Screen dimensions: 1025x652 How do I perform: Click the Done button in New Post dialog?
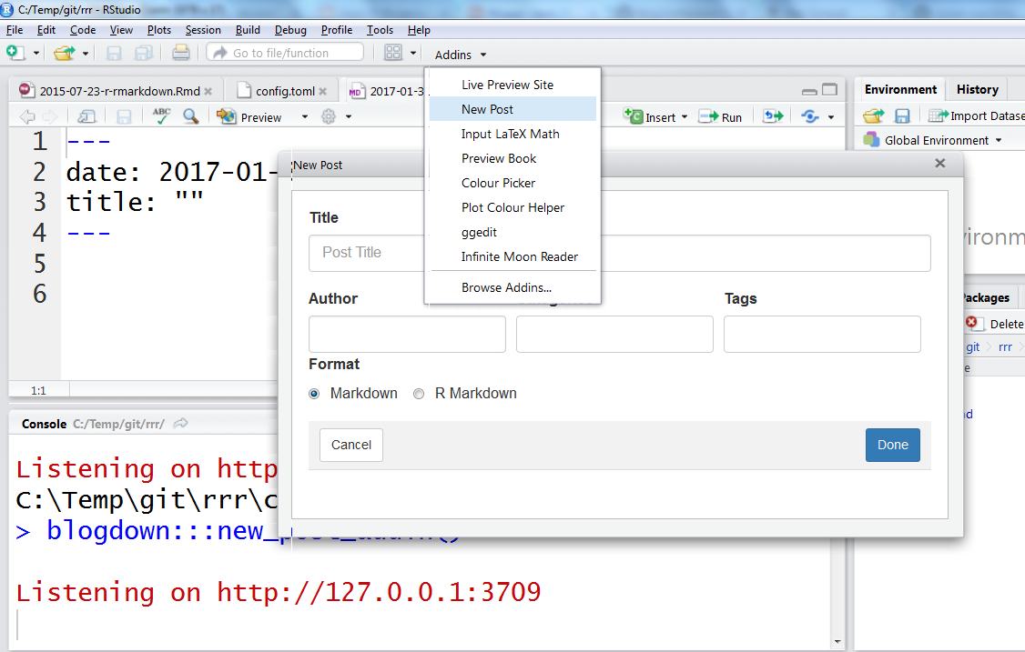[x=892, y=445]
